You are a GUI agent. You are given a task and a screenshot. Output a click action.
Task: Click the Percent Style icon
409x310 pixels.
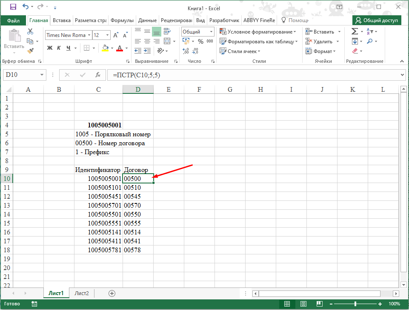[200, 41]
